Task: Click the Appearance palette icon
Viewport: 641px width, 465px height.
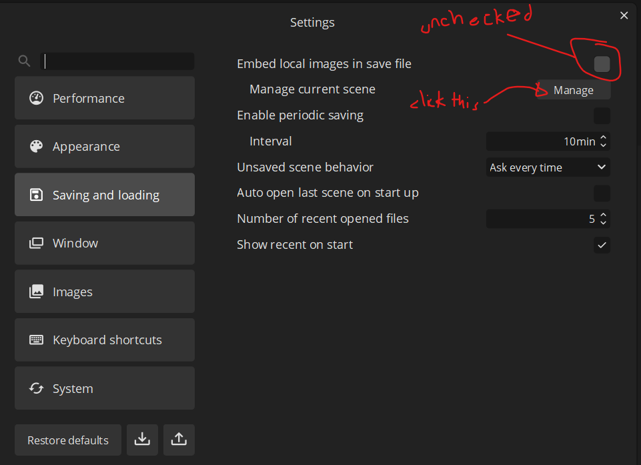Action: [36, 147]
